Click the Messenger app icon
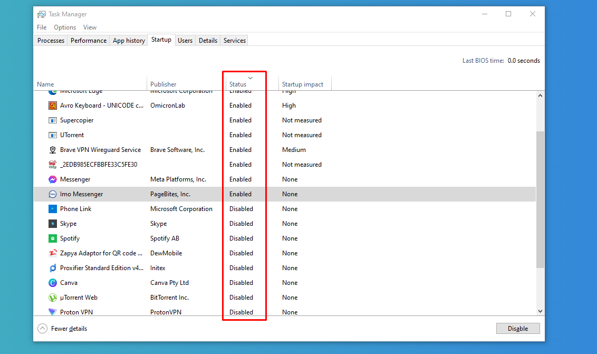The width and height of the screenshot is (597, 354). coord(53,179)
